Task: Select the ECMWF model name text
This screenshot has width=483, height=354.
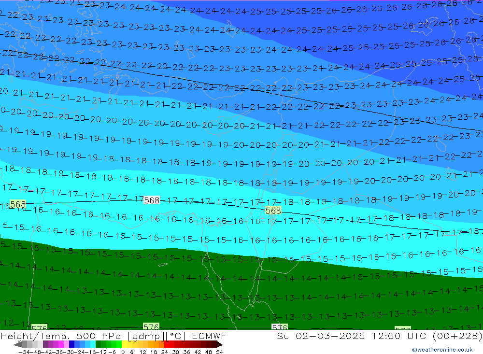Action: pyautogui.click(x=209, y=336)
